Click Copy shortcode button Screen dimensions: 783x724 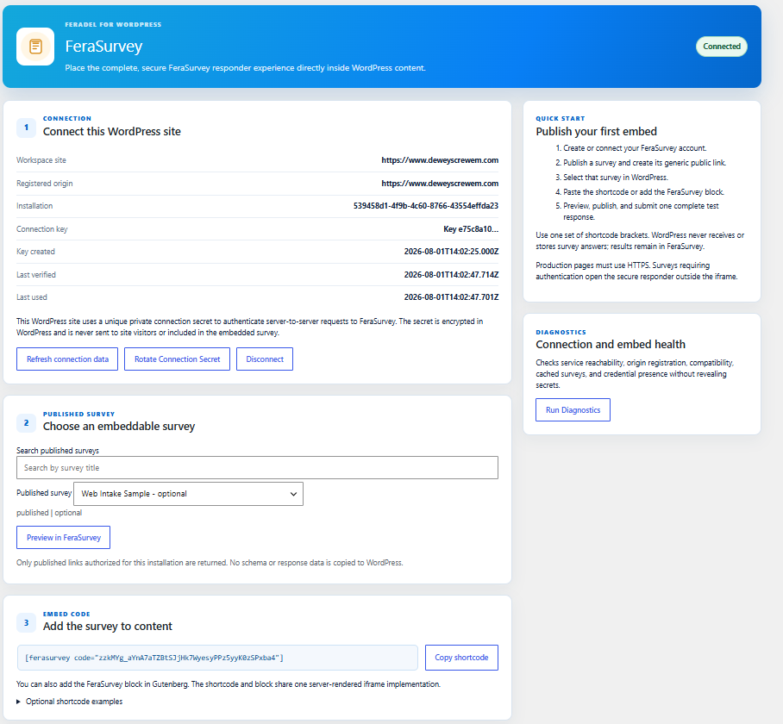click(x=461, y=658)
